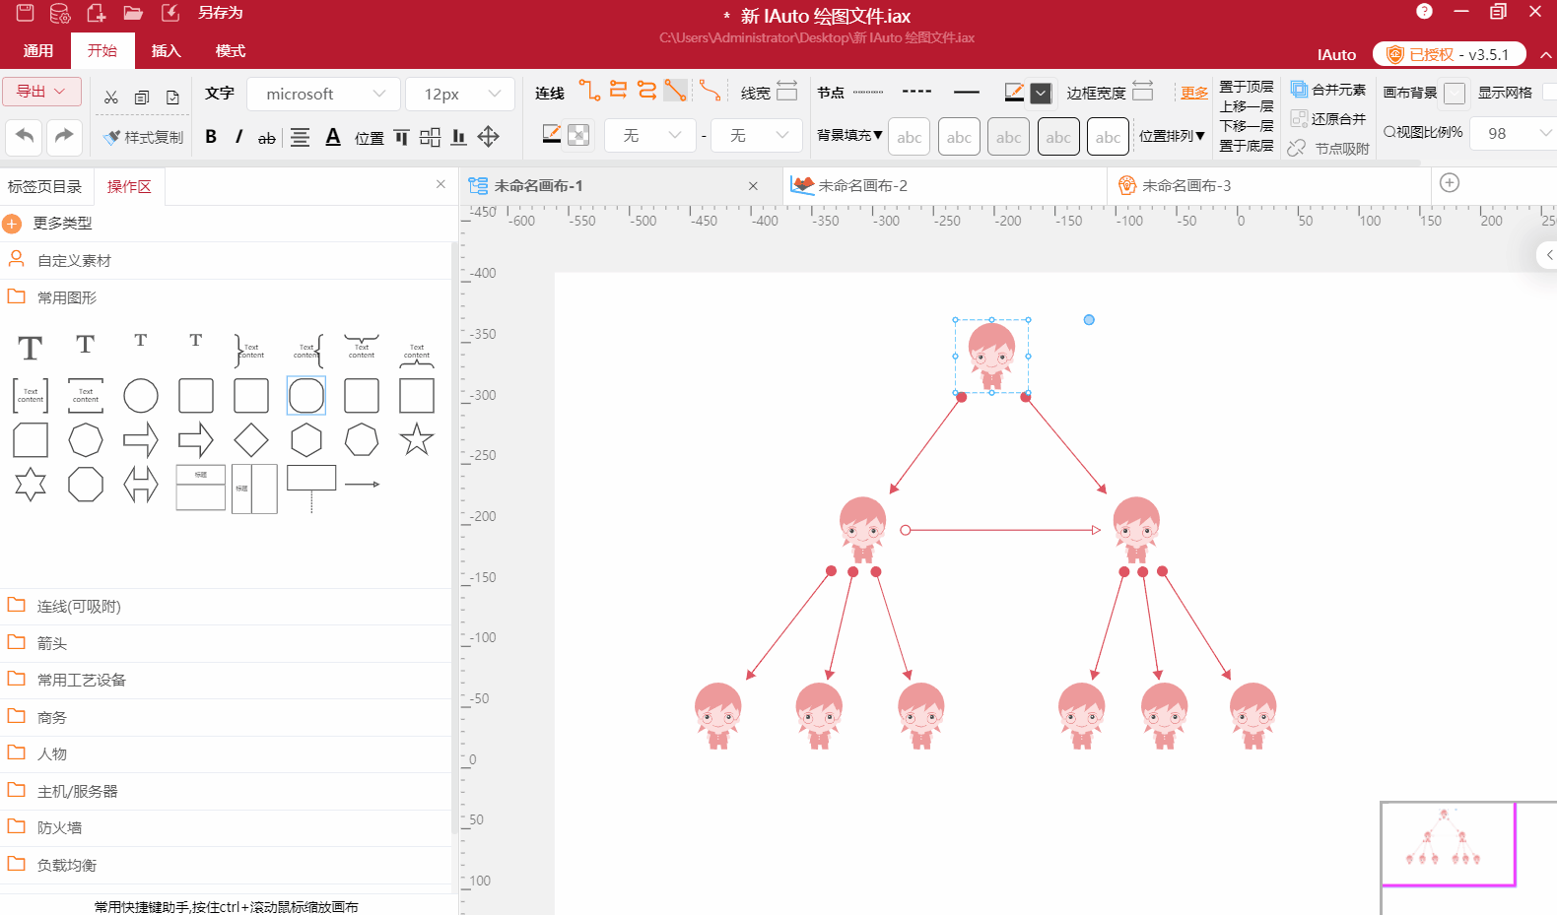Apply bold text formatting
The width and height of the screenshot is (1557, 915).
point(211,137)
